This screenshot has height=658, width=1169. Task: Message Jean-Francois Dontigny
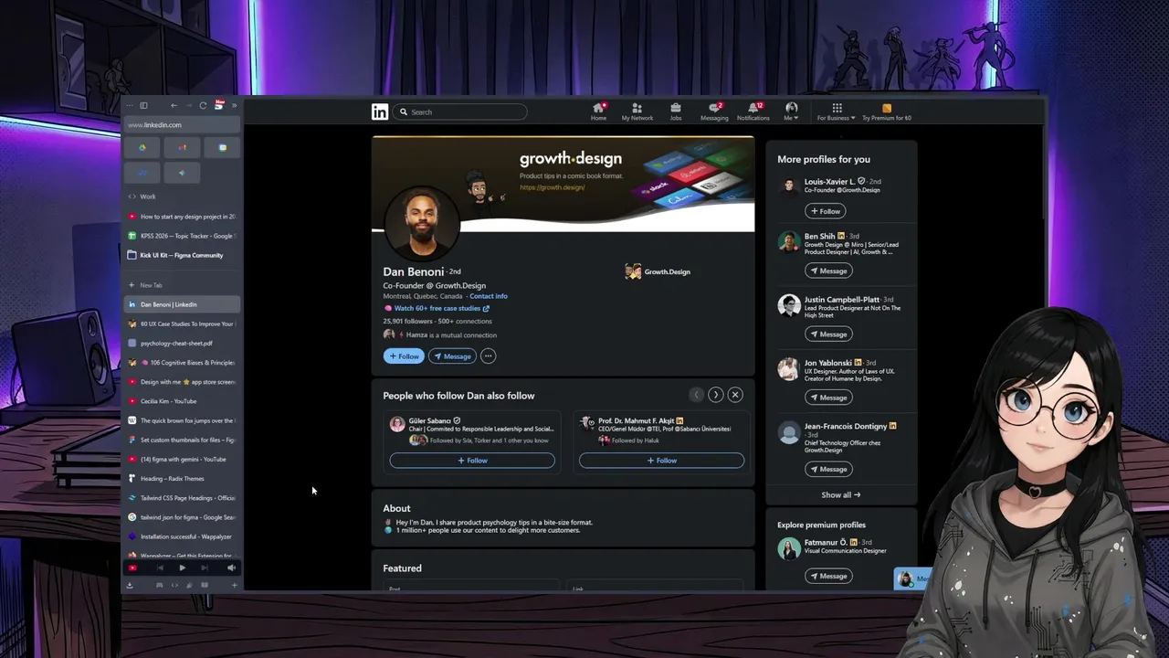(x=828, y=469)
